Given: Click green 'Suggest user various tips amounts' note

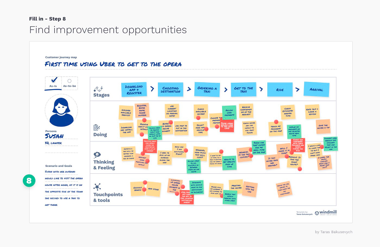Looking at the screenshot, I should pos(331,144).
